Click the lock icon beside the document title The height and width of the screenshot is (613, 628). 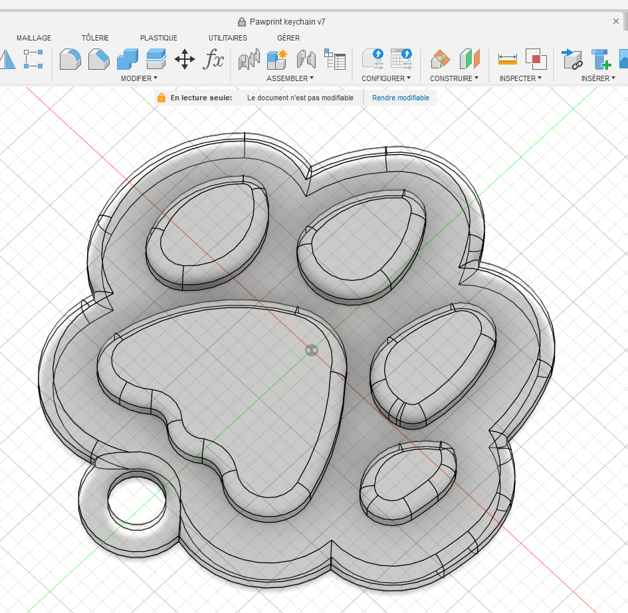(241, 22)
